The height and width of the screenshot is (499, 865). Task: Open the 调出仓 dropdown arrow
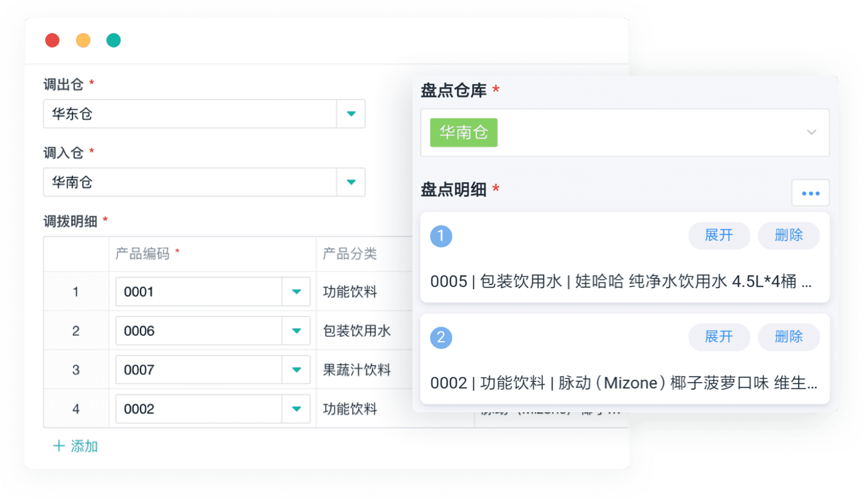point(351,114)
